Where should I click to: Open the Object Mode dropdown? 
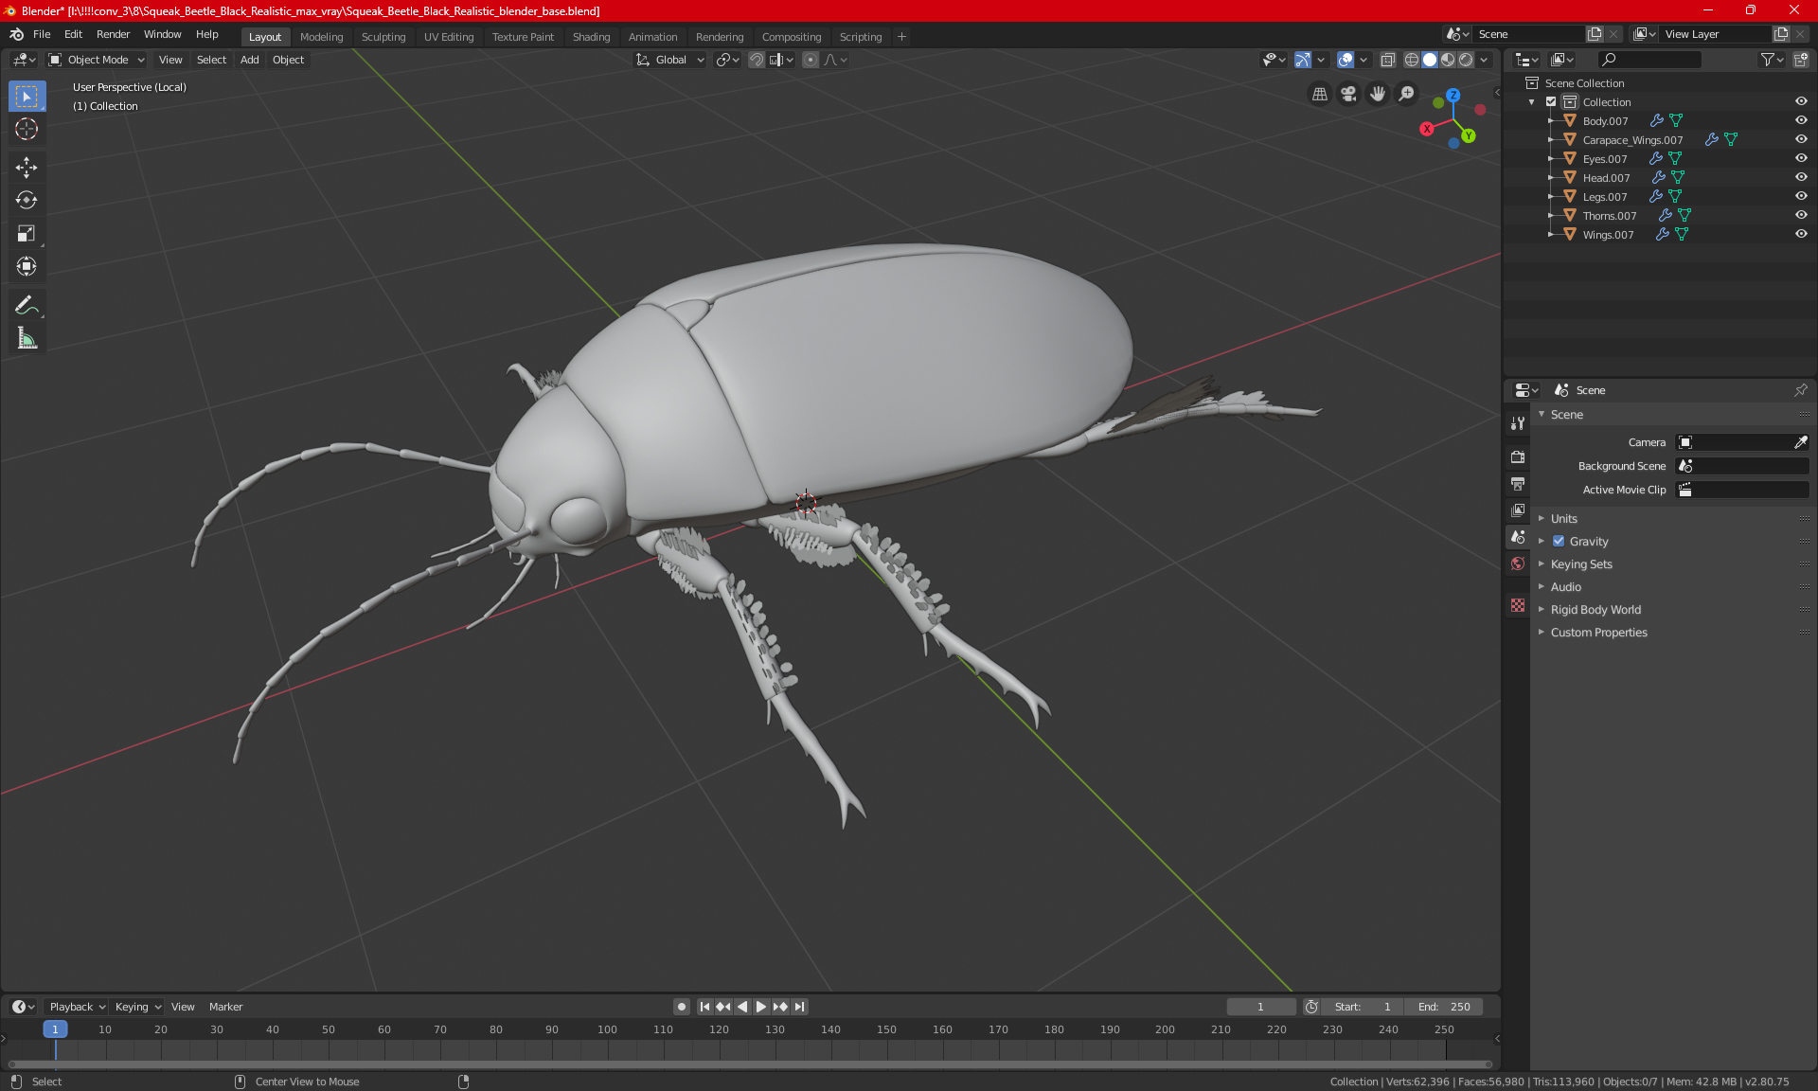[97, 60]
